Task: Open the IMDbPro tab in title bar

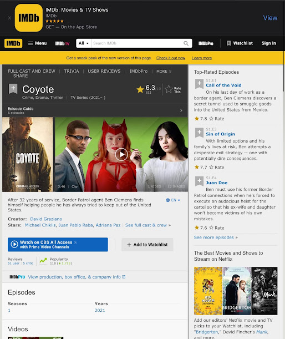Action: coord(139,71)
